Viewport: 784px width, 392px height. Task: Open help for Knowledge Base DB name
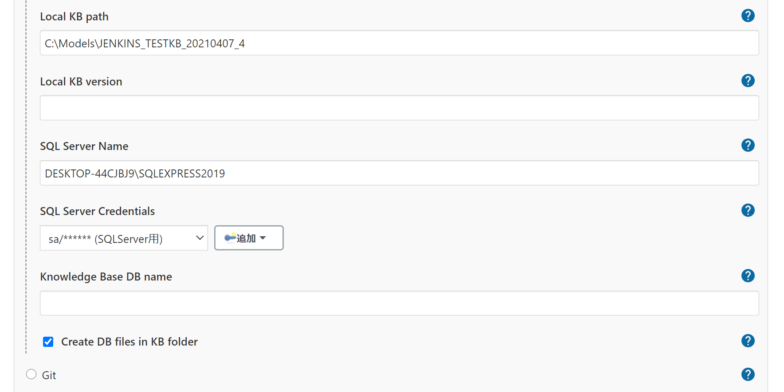pyautogui.click(x=748, y=276)
